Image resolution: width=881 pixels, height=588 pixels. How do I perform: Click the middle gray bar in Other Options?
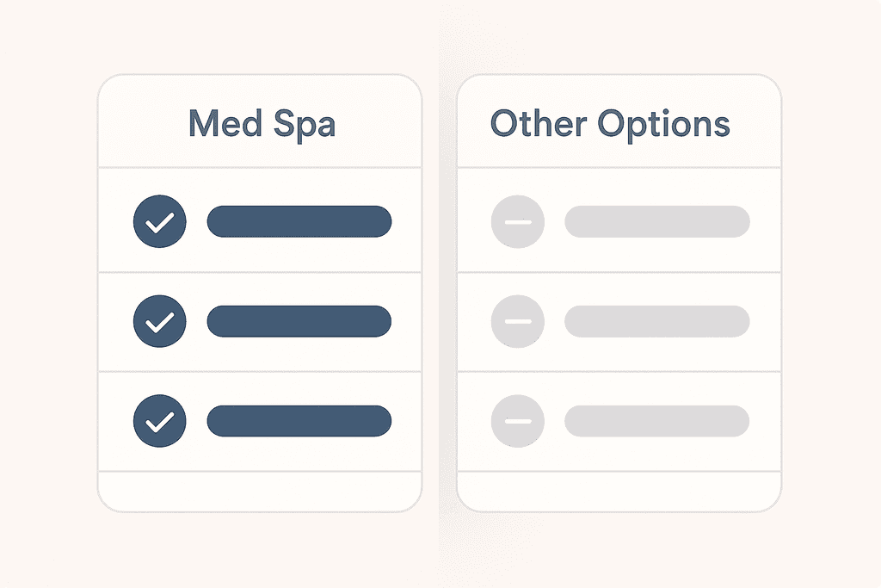pyautogui.click(x=657, y=321)
